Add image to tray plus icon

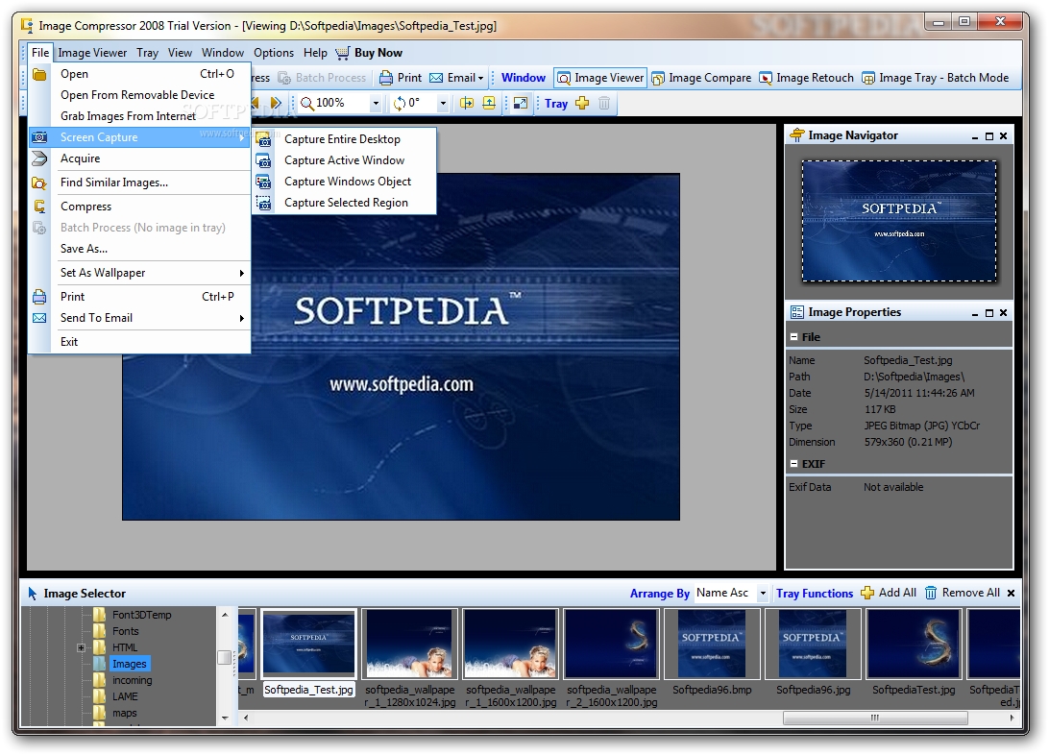(582, 103)
